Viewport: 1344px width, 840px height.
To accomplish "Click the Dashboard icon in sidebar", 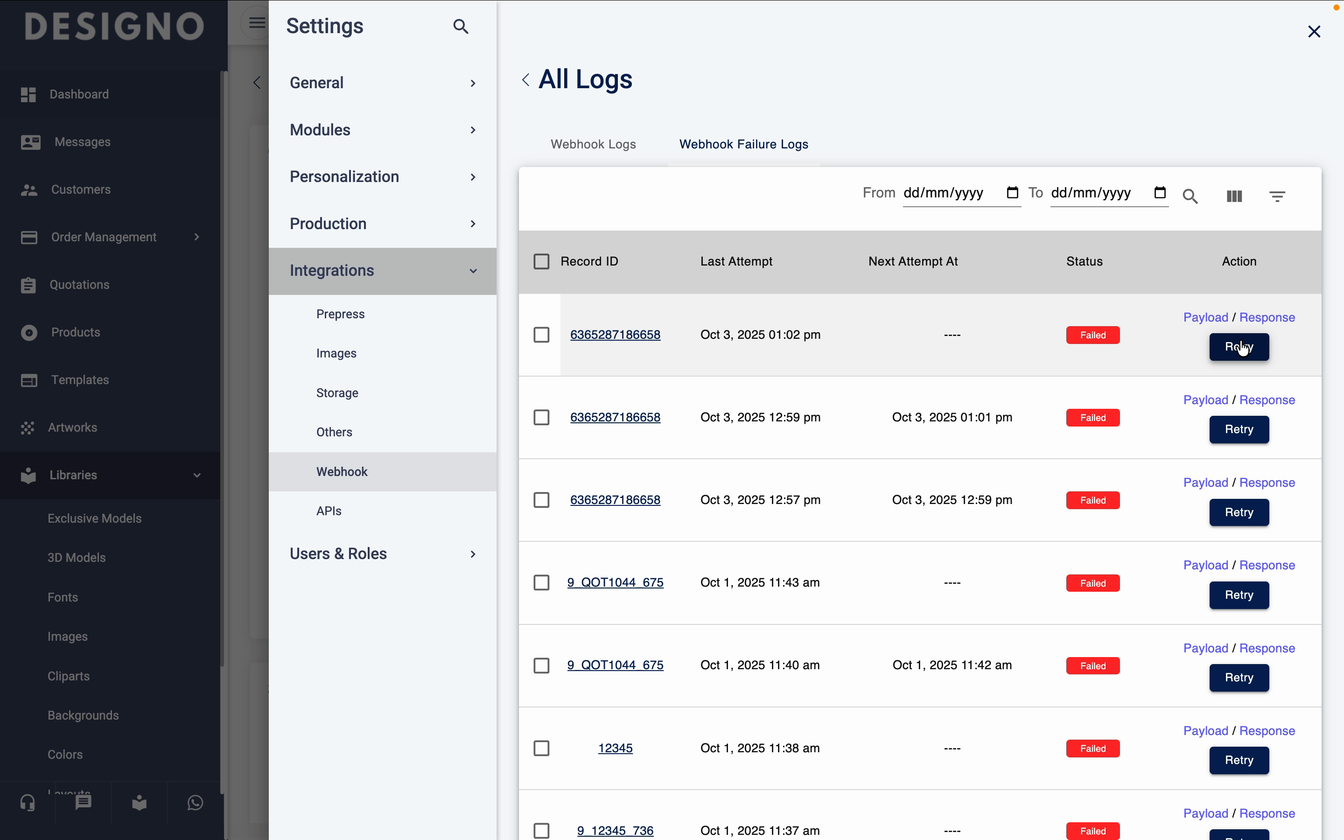I will (28, 94).
